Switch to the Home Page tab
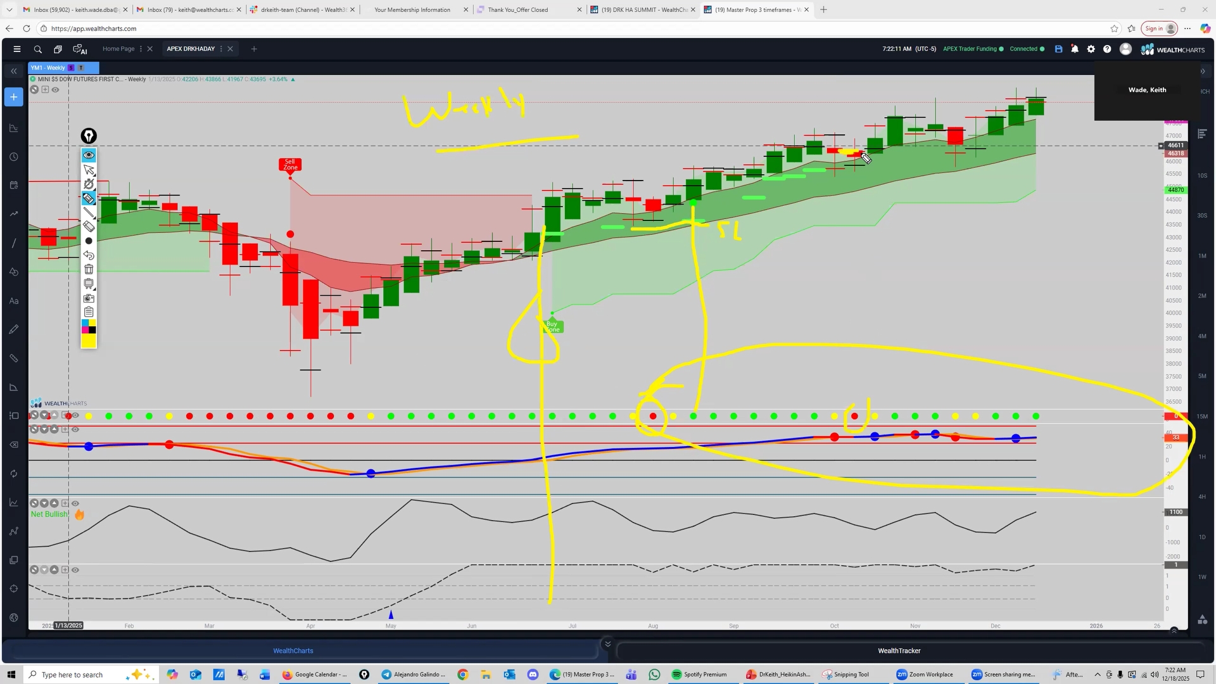Viewport: 1216px width, 684px height. (x=118, y=49)
